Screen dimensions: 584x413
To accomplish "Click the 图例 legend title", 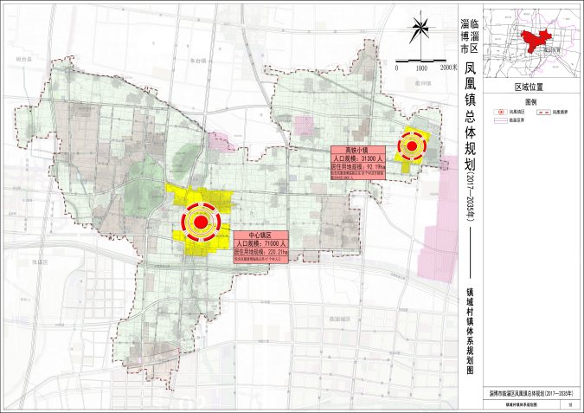I will [x=531, y=101].
